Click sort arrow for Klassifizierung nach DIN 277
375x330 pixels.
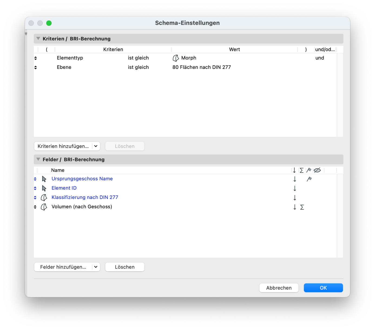pyautogui.click(x=295, y=198)
